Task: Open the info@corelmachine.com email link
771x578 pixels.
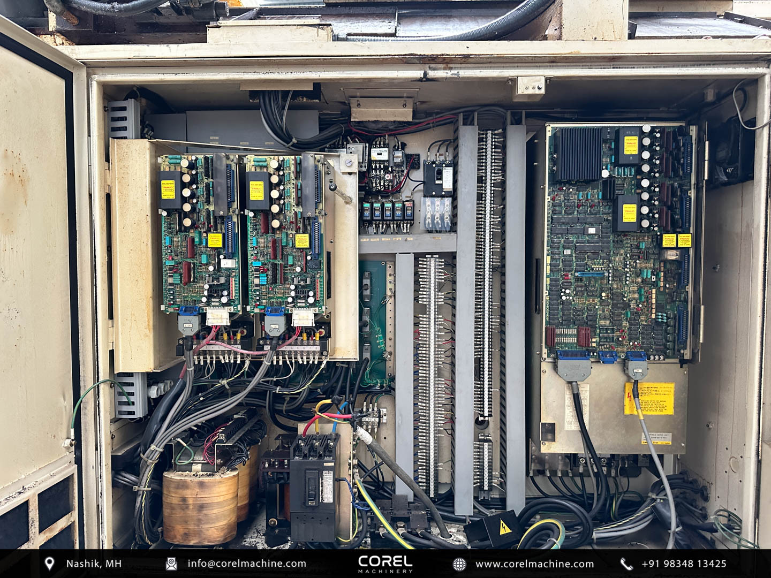Action: click(247, 564)
